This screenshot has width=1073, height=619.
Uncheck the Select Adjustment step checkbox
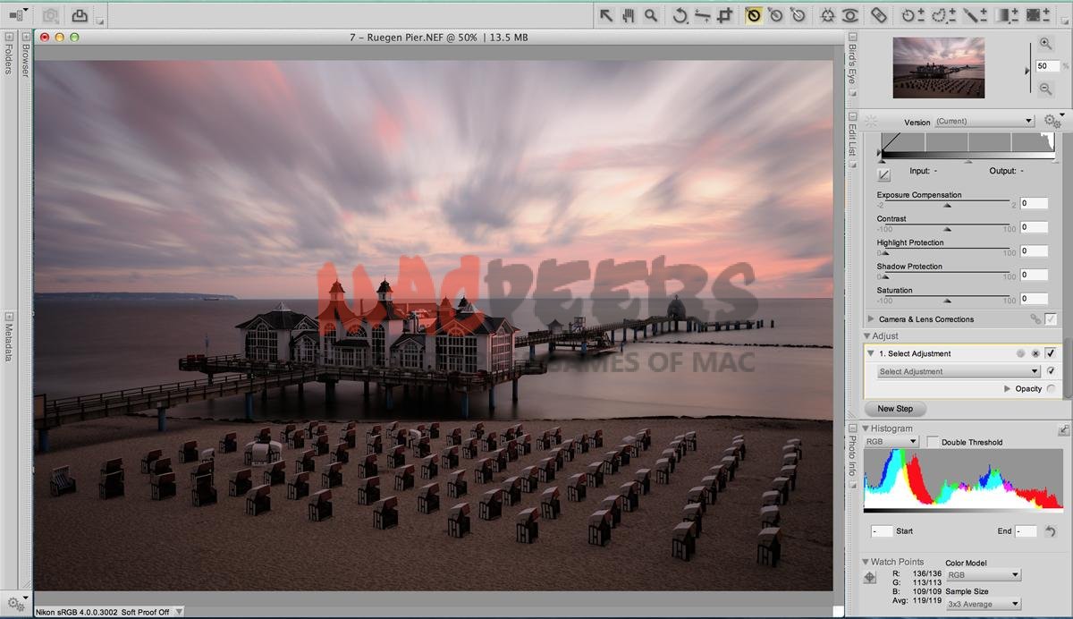[1051, 353]
